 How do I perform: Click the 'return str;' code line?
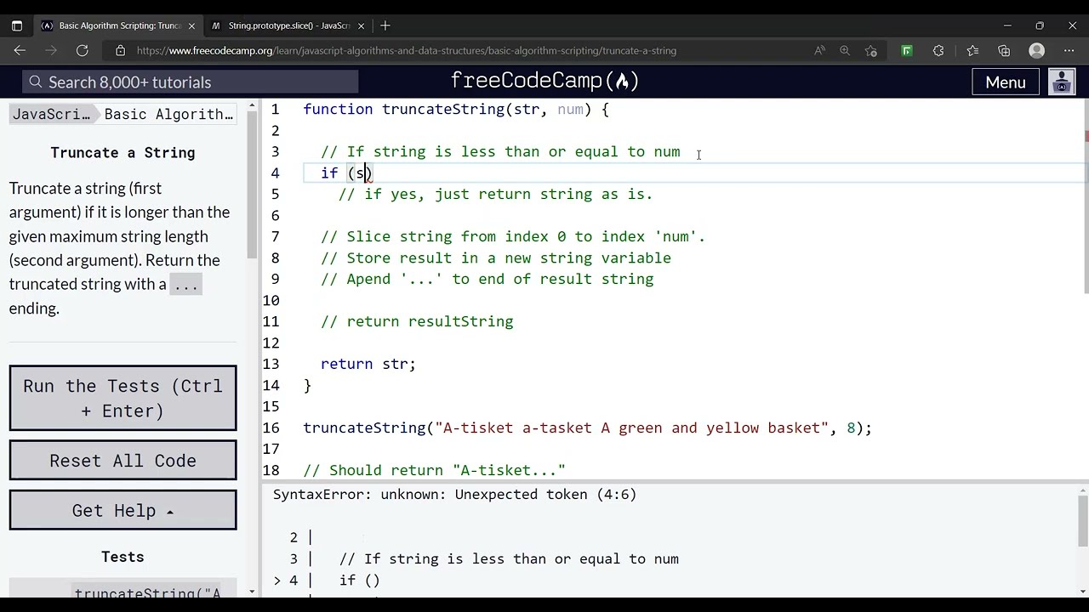coord(368,364)
